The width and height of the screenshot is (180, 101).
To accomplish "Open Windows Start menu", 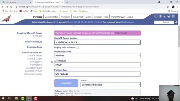I will (x=3, y=98).
